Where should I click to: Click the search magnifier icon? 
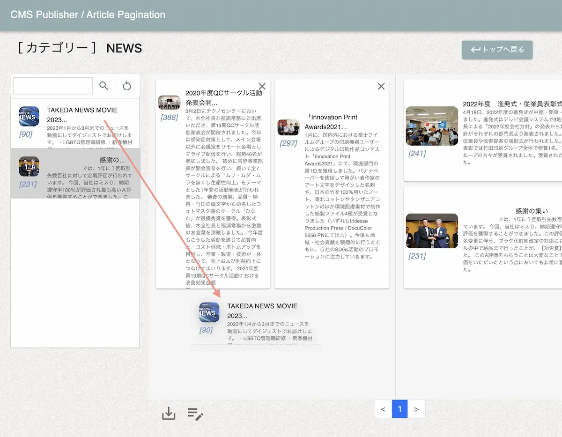[x=104, y=86]
